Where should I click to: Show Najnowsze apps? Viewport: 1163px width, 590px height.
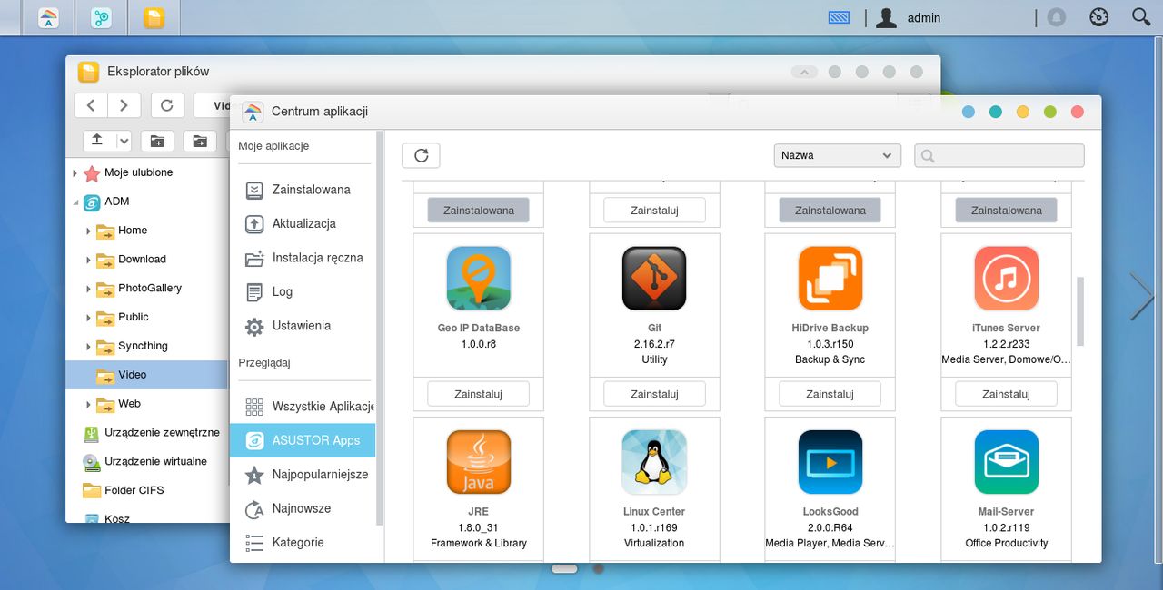[x=303, y=508]
